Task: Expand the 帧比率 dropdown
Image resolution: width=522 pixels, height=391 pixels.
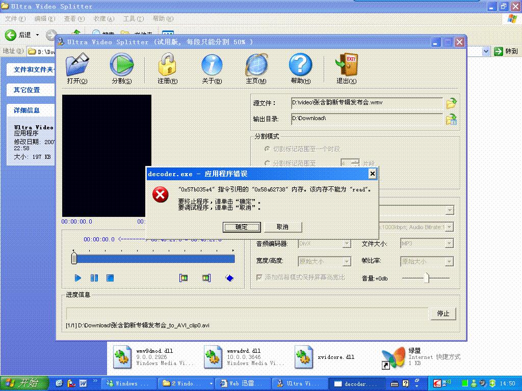Action: [450, 262]
